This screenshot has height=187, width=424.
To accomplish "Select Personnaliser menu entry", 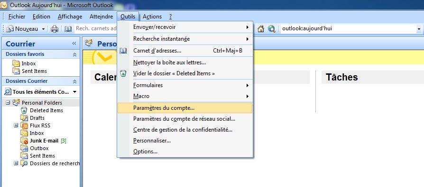I will 185,141.
